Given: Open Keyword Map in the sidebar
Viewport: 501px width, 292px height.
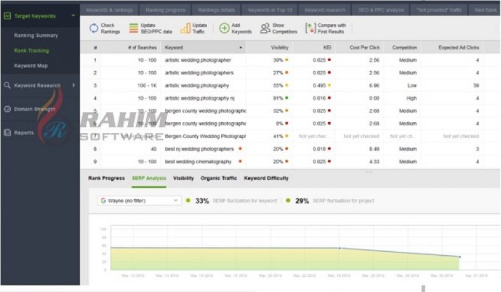Looking at the screenshot, I should (x=31, y=66).
